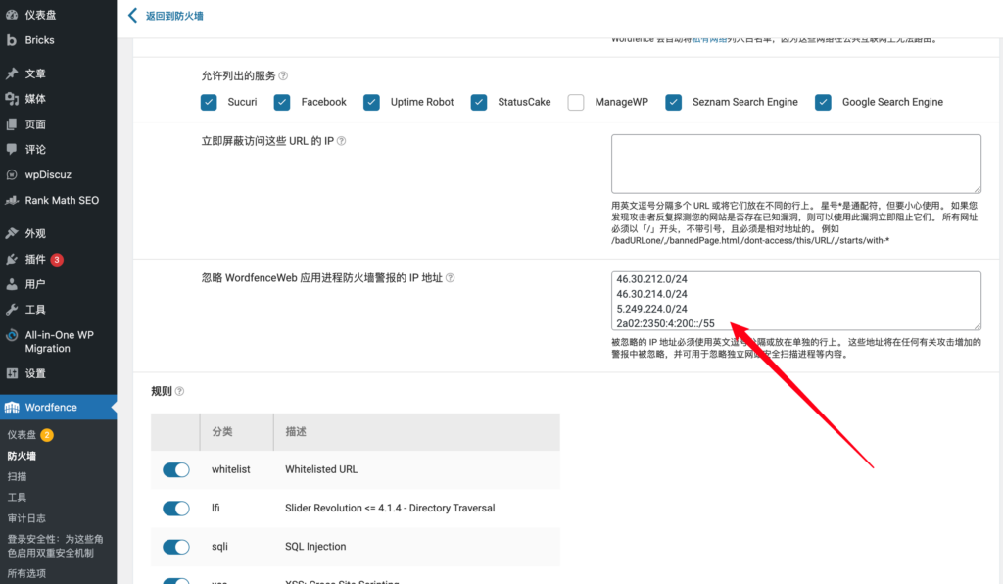Disable the sqli SQL Injection rule toggle
Viewport: 1003px width, 584px height.
click(x=175, y=547)
